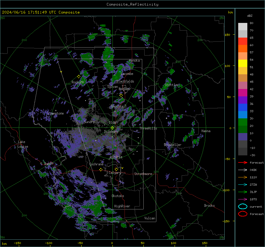Screen dimensions: 265x247
Task: Click the yellow diamond marker above Calgary
Action: coord(116,169)
